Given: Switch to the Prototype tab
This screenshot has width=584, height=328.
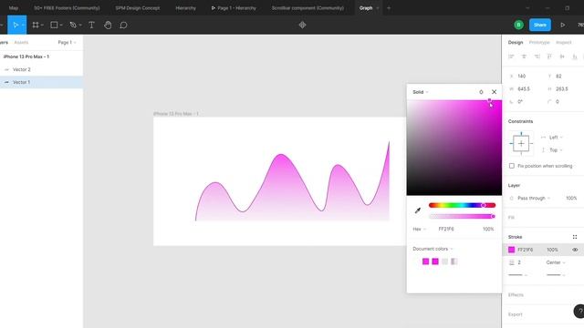Looking at the screenshot, I should 539,43.
